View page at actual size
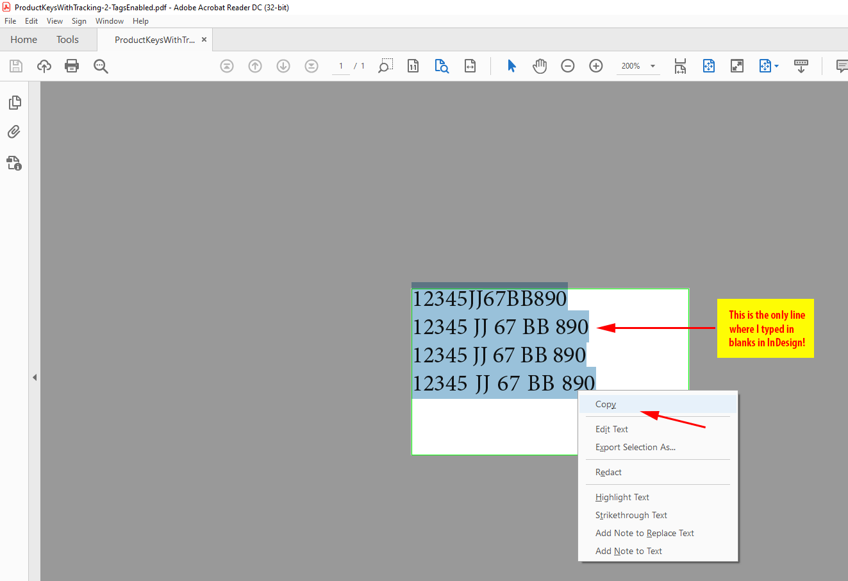Screen dimensions: 848x581 413,66
